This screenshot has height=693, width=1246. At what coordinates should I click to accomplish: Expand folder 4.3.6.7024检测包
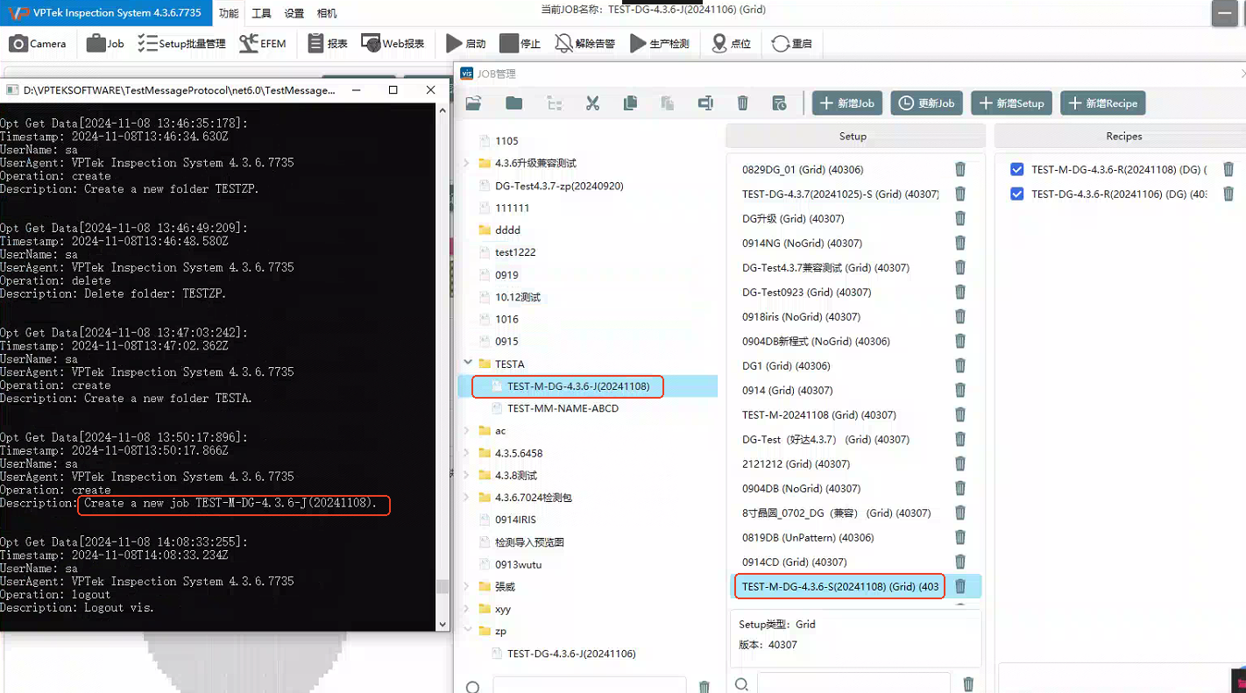pos(467,497)
